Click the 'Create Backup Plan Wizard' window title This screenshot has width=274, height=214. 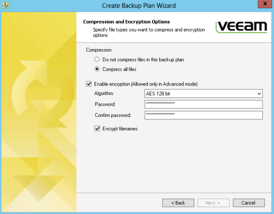tap(139, 6)
